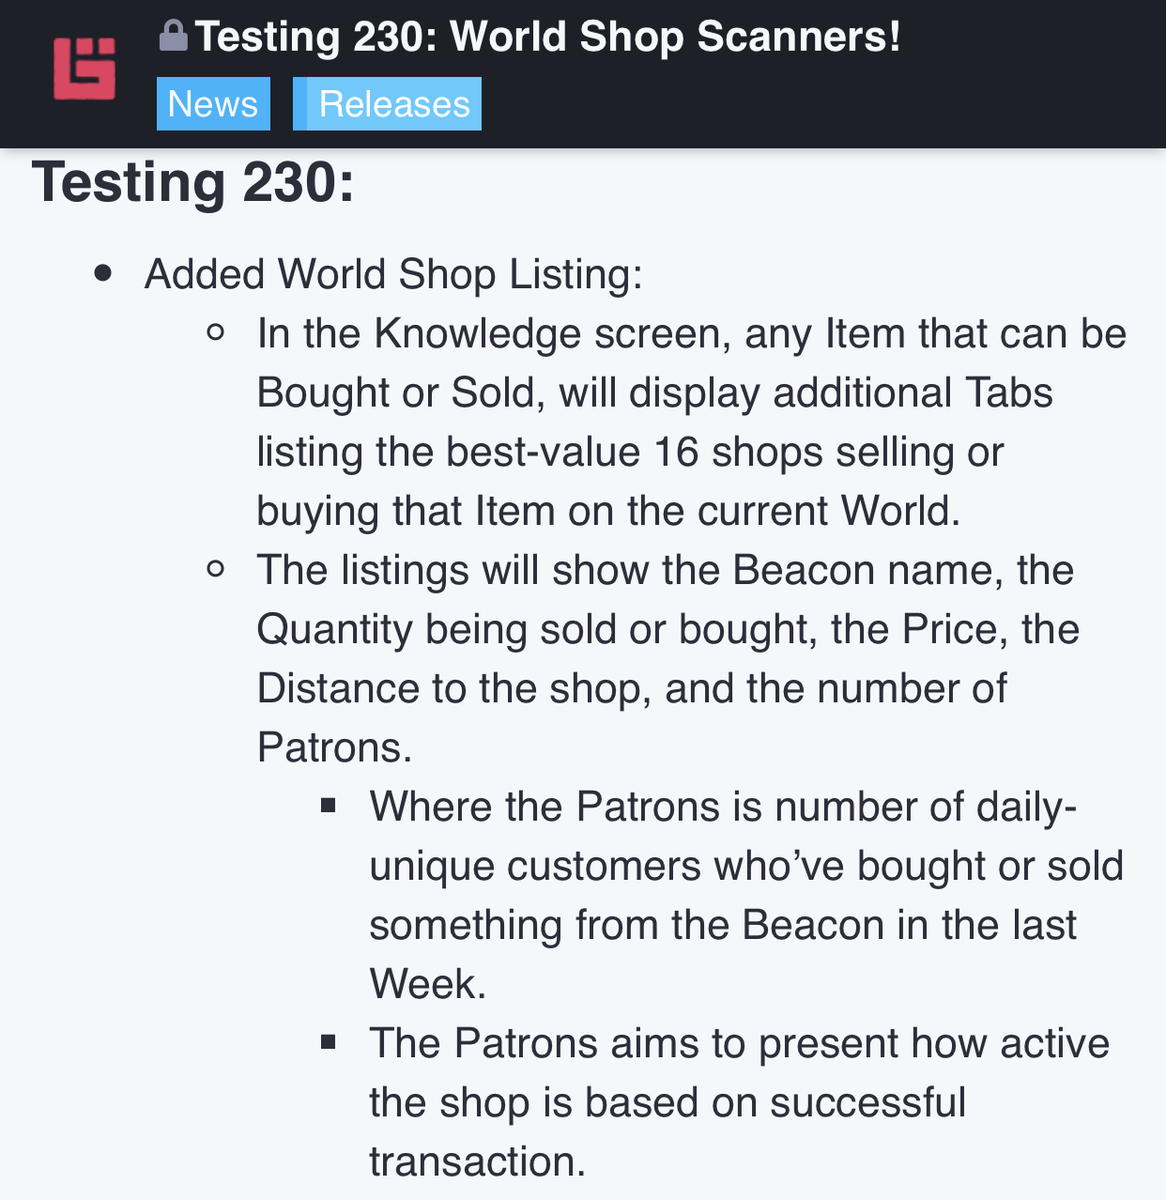The width and height of the screenshot is (1166, 1200).
Task: Click the word "Patrons." ending the listings bullet
Action: [x=334, y=747]
